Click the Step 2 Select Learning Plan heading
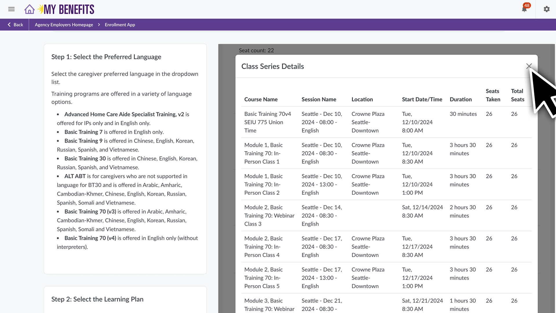 pyautogui.click(x=97, y=299)
